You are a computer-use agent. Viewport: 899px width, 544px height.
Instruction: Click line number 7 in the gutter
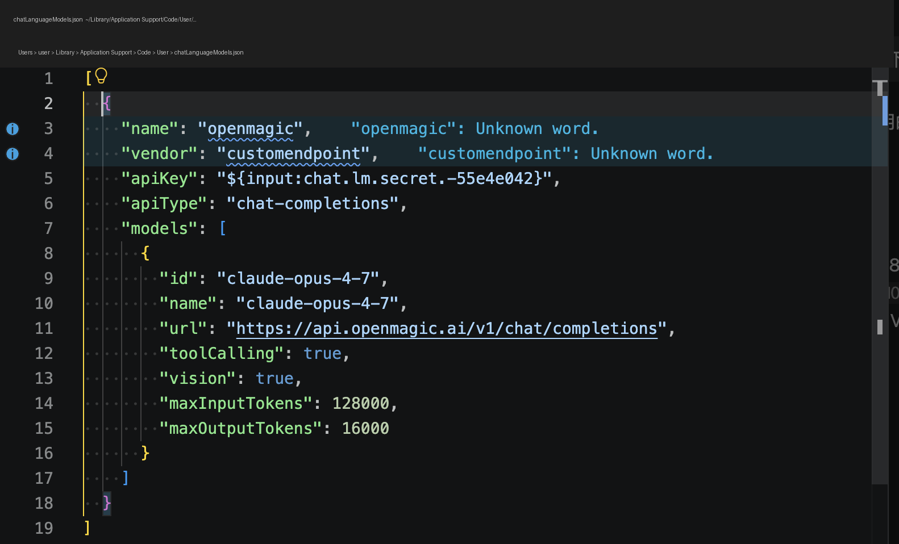tap(48, 228)
